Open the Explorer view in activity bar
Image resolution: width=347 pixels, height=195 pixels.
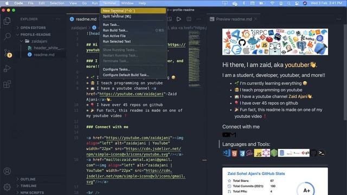(7, 21)
